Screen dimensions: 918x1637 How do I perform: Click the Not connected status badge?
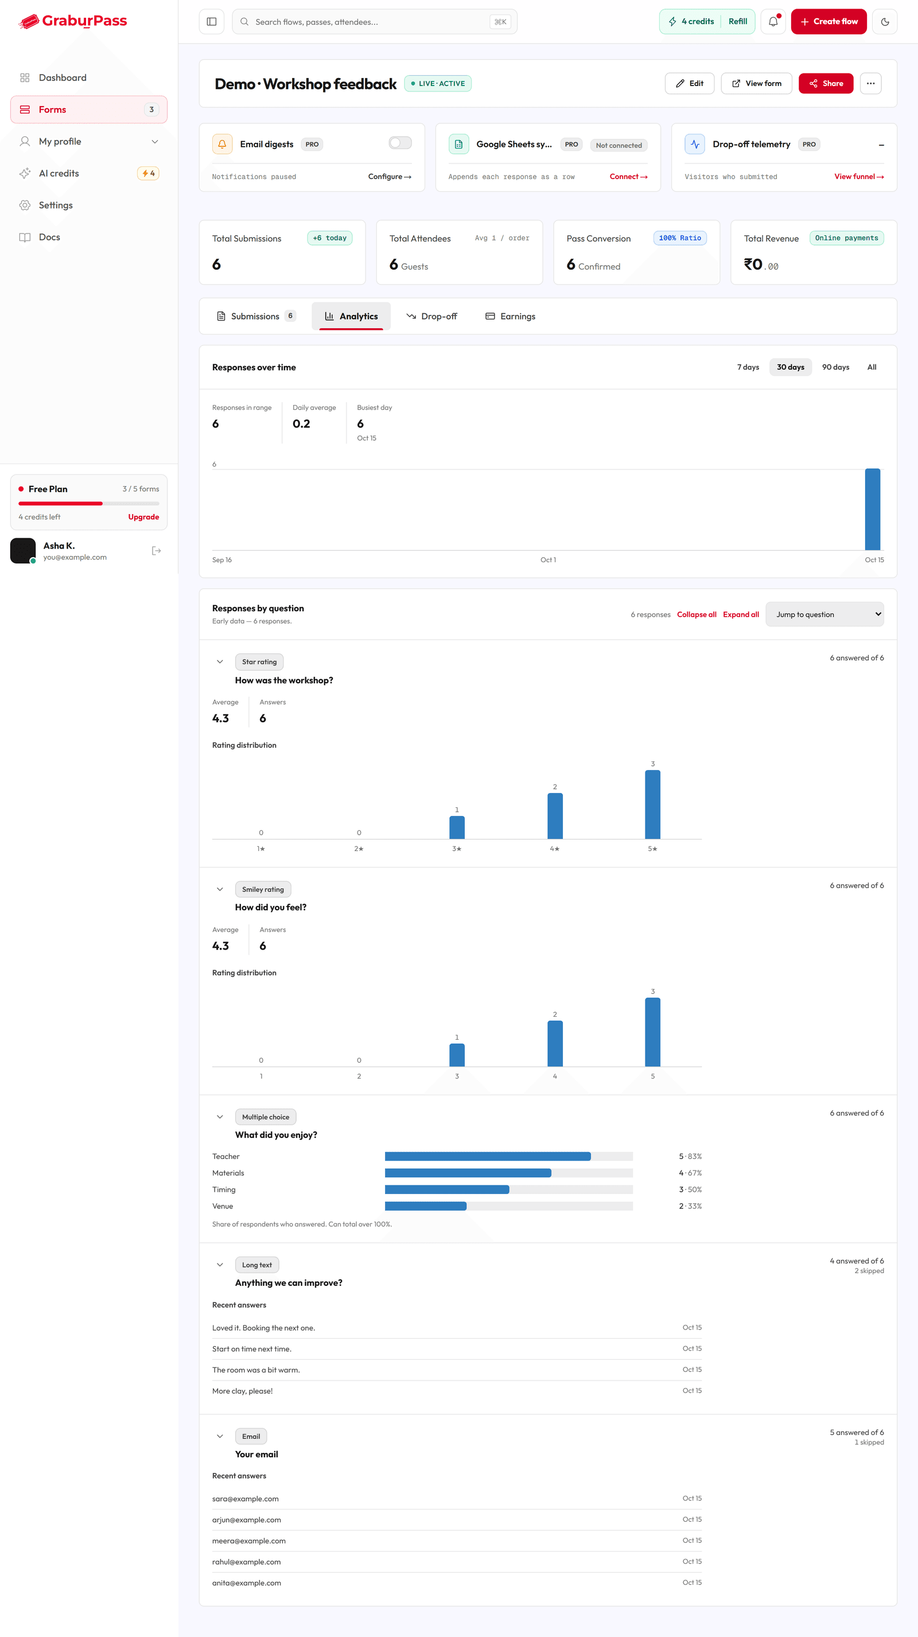619,146
